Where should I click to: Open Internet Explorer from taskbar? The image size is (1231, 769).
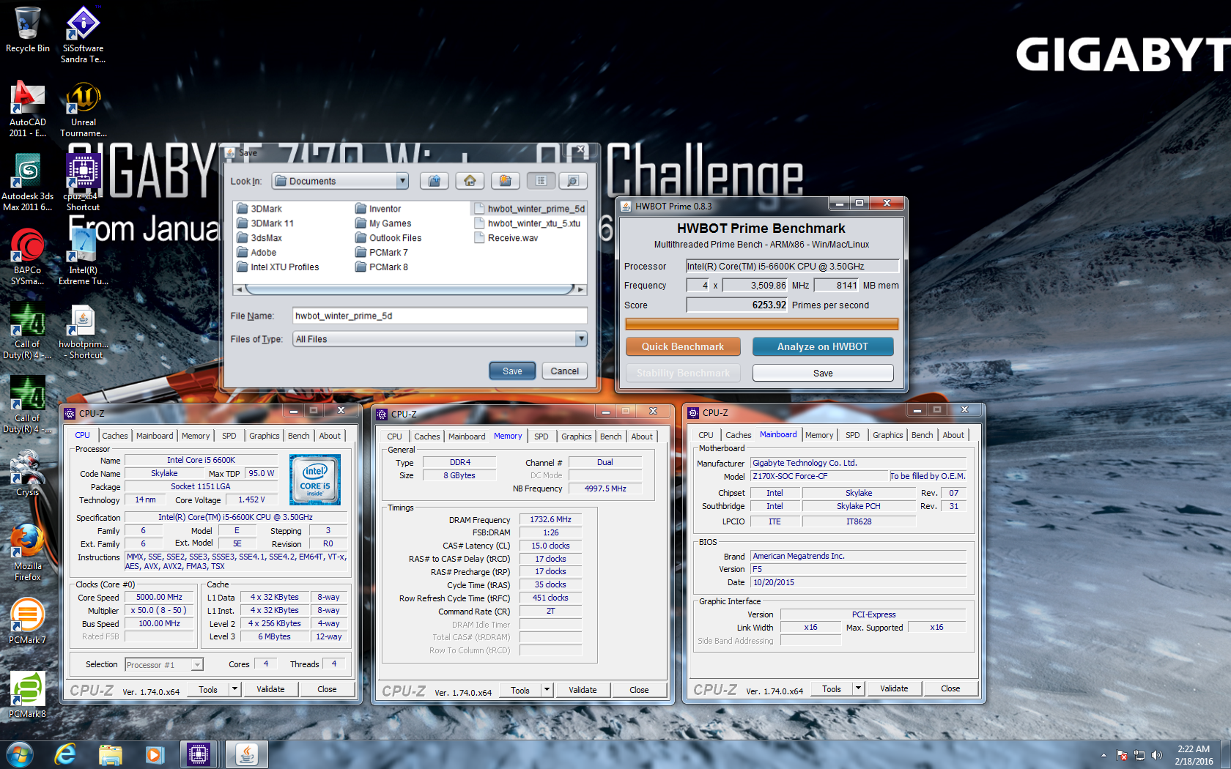65,754
